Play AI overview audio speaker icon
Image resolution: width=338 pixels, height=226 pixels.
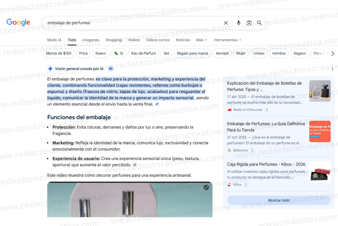[x=110, y=69]
